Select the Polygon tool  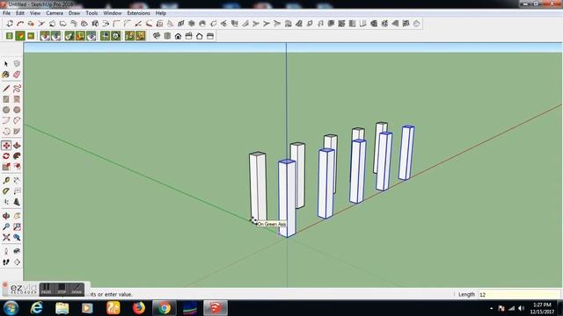tap(17, 110)
